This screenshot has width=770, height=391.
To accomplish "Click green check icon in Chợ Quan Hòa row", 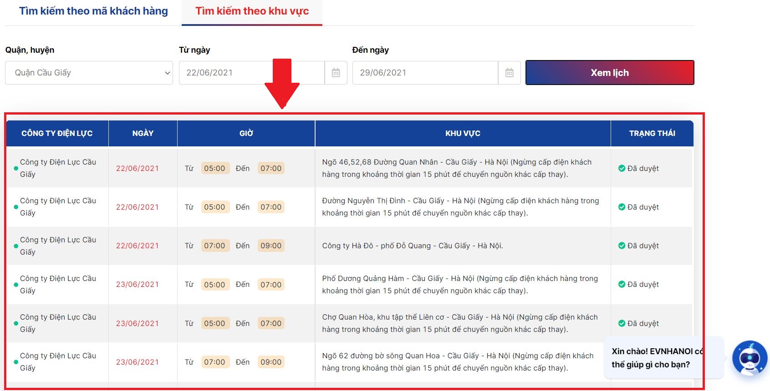I will click(622, 323).
